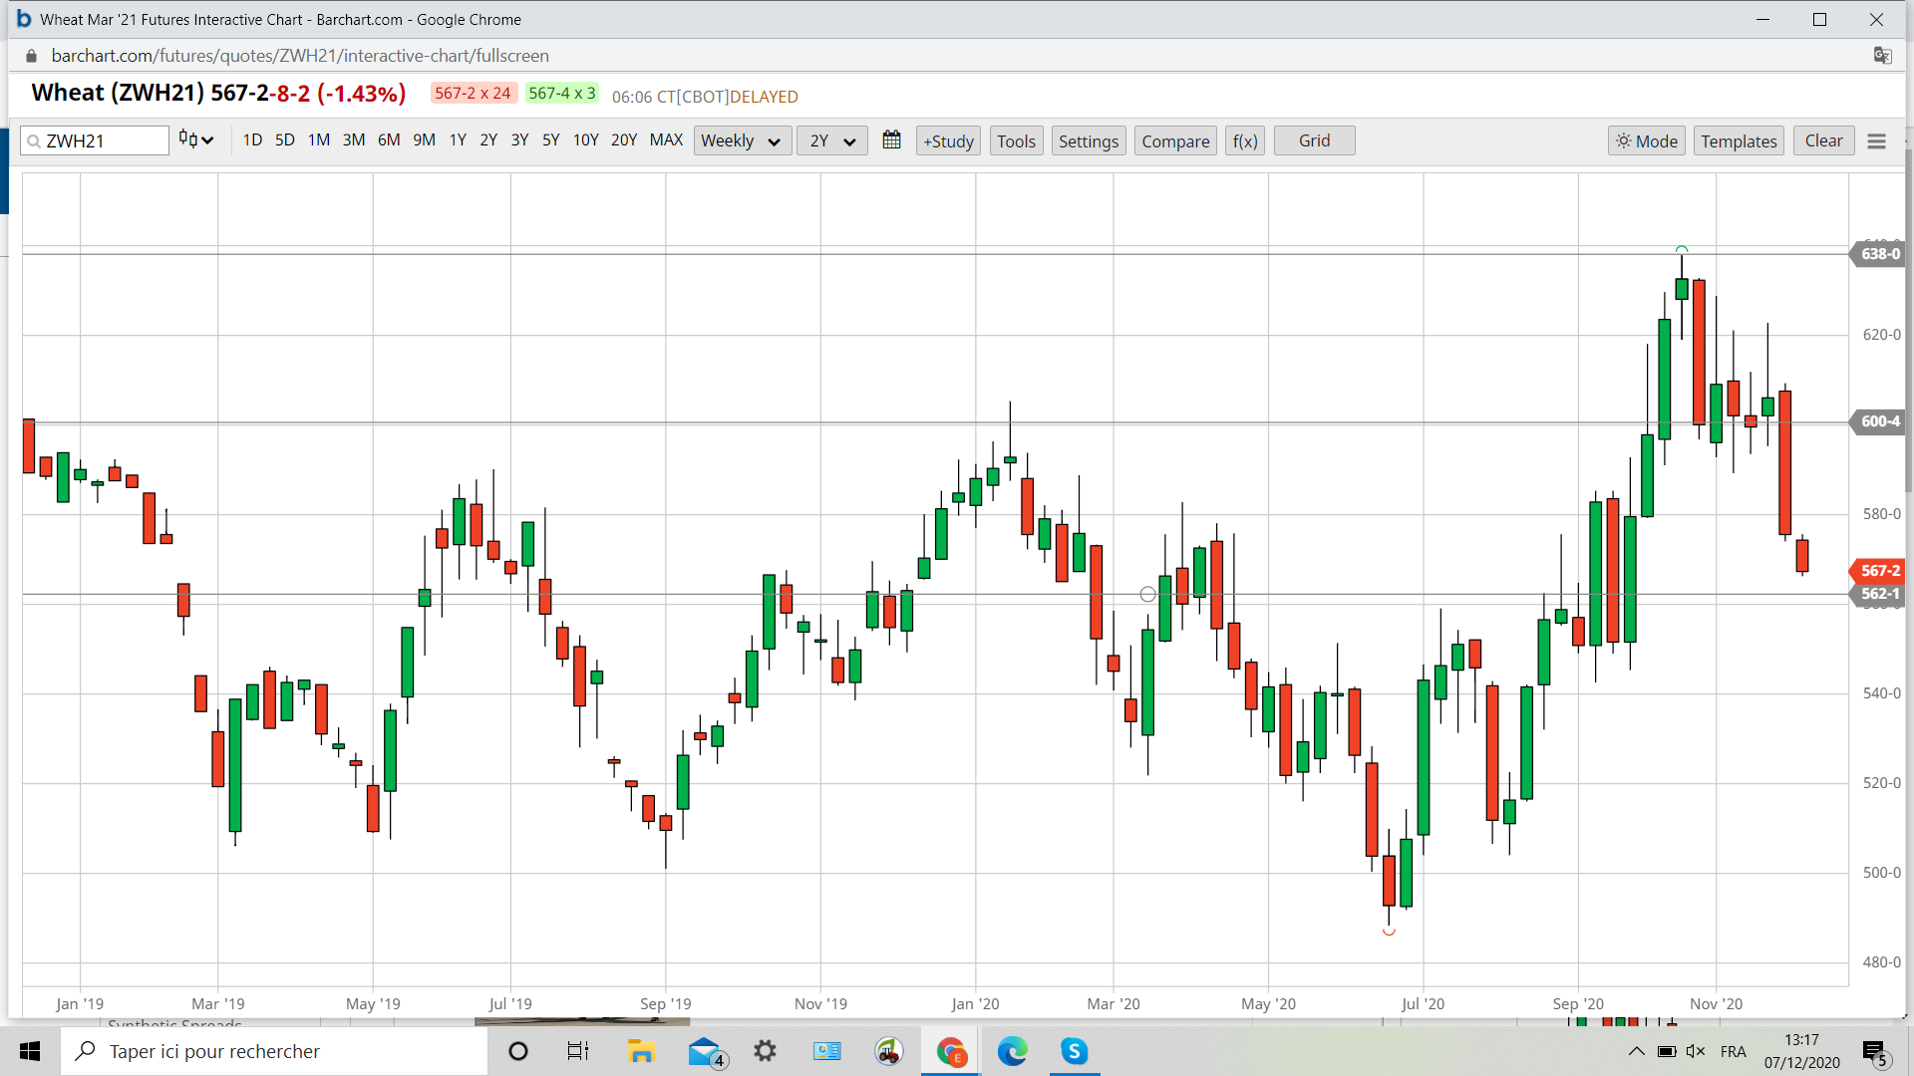Open the hamburger menu icon

click(1876, 141)
